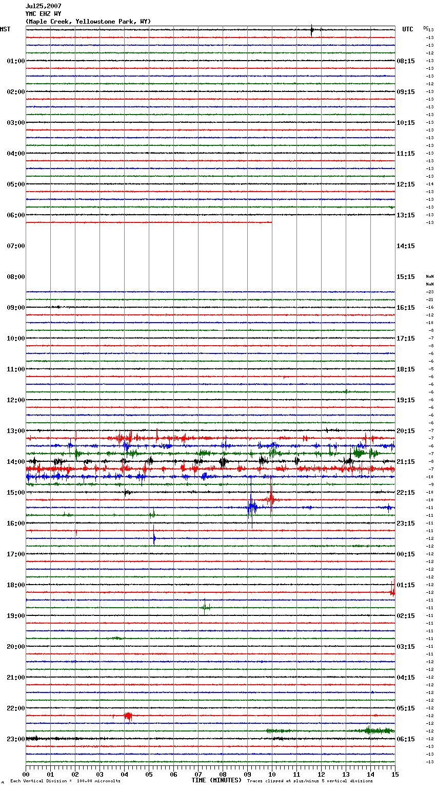Image resolution: width=436 pixels, height=788 pixels.
Task: Select the "20:00" MST hour label
Action: coord(16,647)
